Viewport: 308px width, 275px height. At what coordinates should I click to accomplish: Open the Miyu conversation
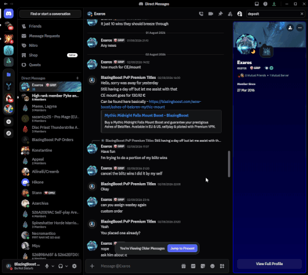coord(51,246)
